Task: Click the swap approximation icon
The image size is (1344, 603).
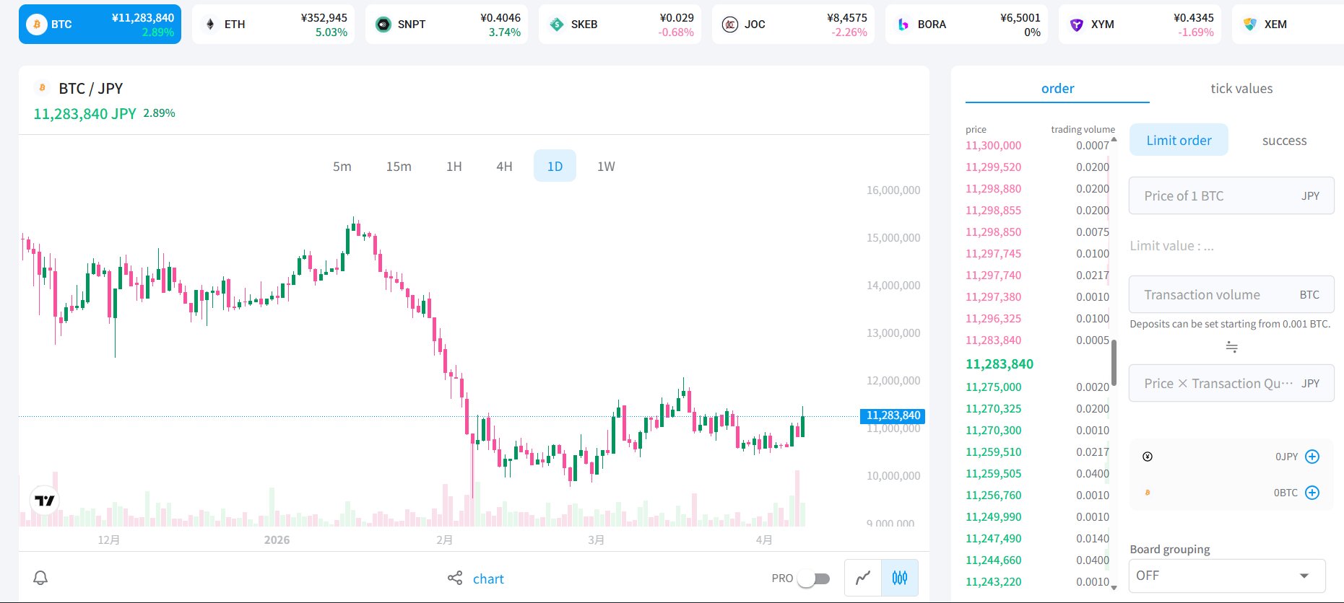Action: click(x=1231, y=348)
